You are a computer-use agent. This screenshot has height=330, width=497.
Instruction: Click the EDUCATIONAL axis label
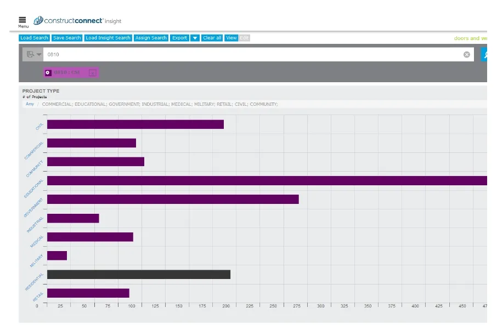33,189
